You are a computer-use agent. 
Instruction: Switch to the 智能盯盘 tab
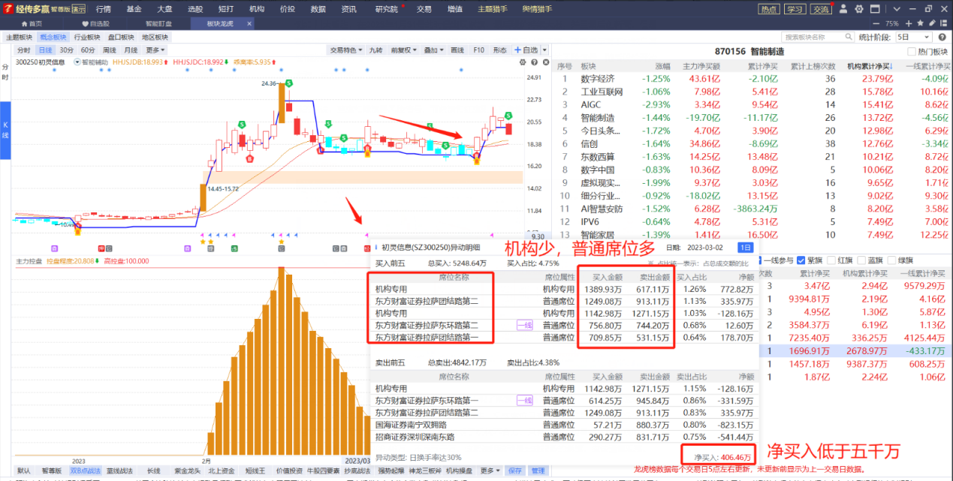pyautogui.click(x=158, y=23)
